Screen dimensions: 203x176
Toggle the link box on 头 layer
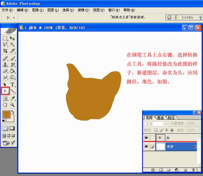click(152, 138)
